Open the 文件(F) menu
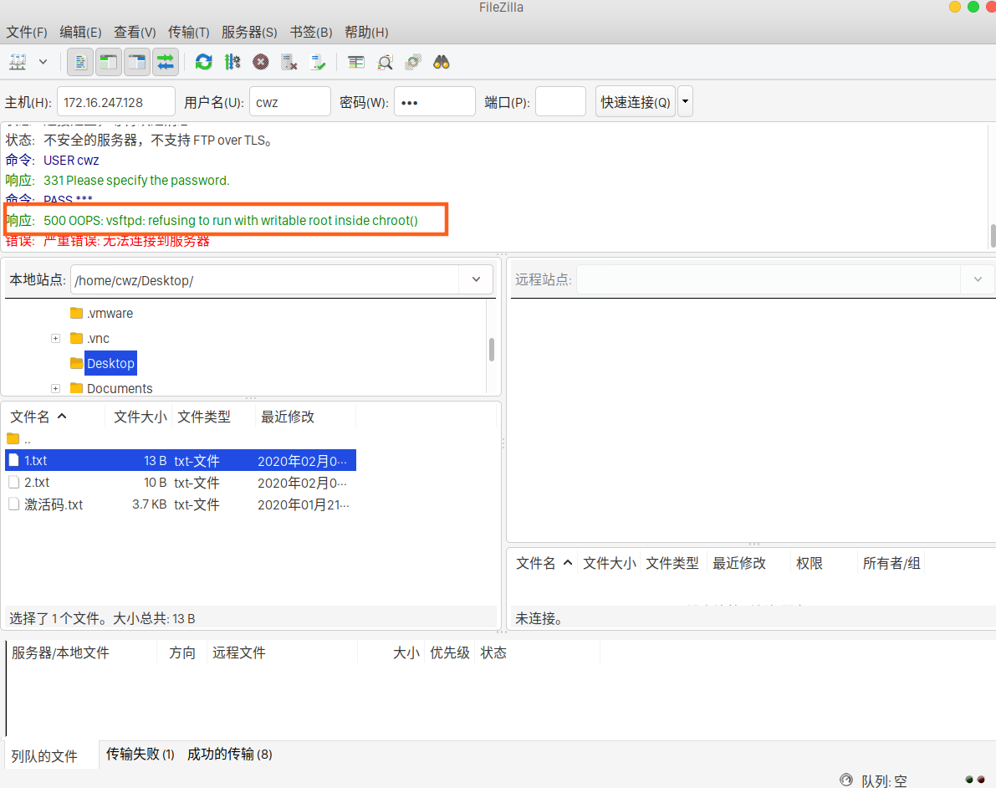The image size is (996, 788). (27, 33)
